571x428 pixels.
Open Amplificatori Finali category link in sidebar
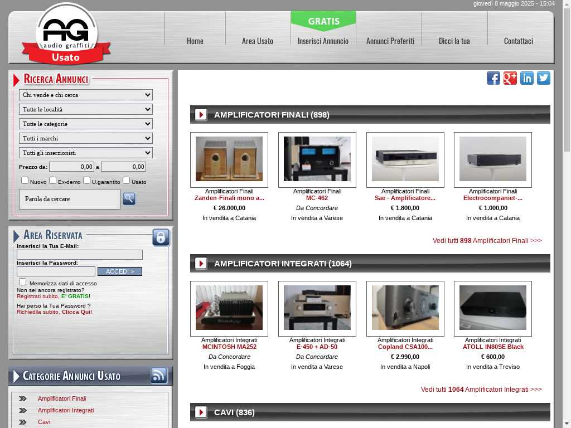[x=62, y=399]
